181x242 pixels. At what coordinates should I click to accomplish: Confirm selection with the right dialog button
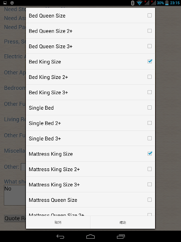coord(123,222)
